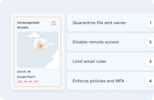Select the orange-bordered alert card
The height and width of the screenshot is (100, 154).
tap(37, 52)
